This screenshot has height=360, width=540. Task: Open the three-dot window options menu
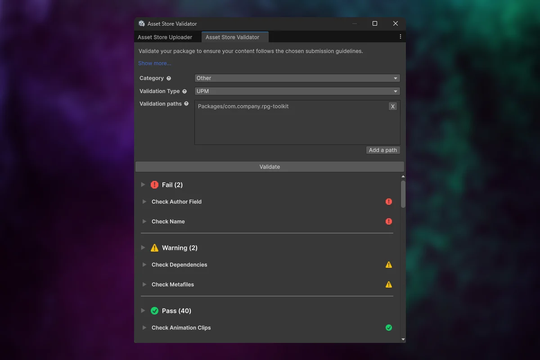pyautogui.click(x=400, y=37)
